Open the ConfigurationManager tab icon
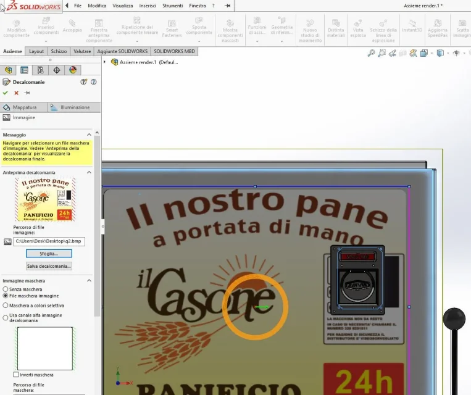 pos(41,70)
